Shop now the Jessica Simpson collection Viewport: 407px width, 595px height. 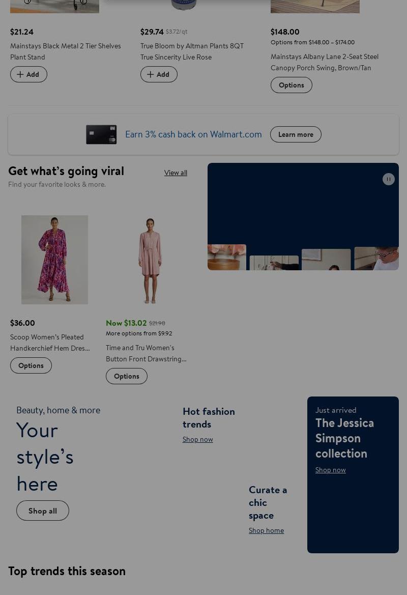click(x=330, y=470)
